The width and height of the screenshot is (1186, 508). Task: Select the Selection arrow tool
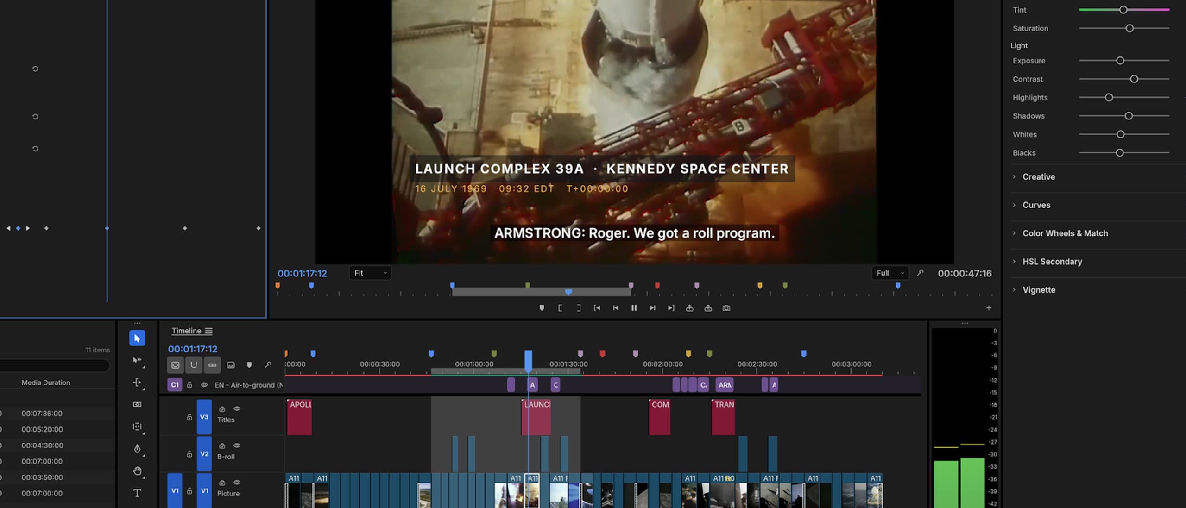[137, 338]
